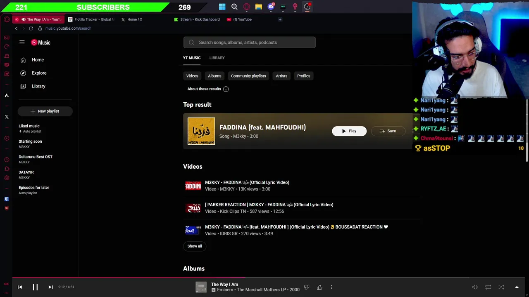Open the Windows Start menu icon

point(222,7)
